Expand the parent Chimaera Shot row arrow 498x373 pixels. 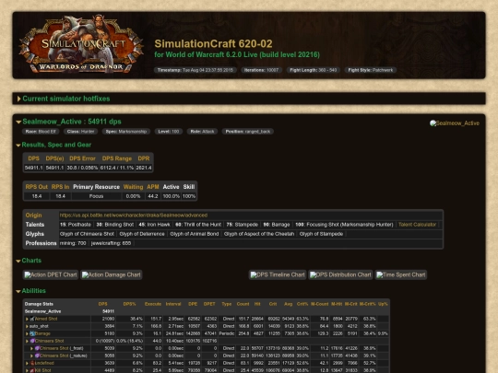[x=27, y=341]
